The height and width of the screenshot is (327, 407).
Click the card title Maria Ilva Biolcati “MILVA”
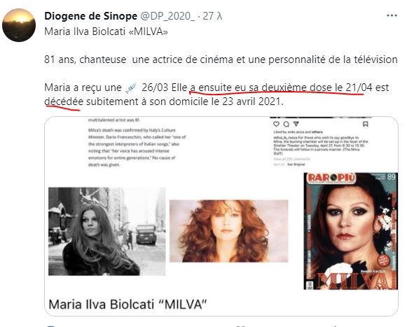[127, 304]
